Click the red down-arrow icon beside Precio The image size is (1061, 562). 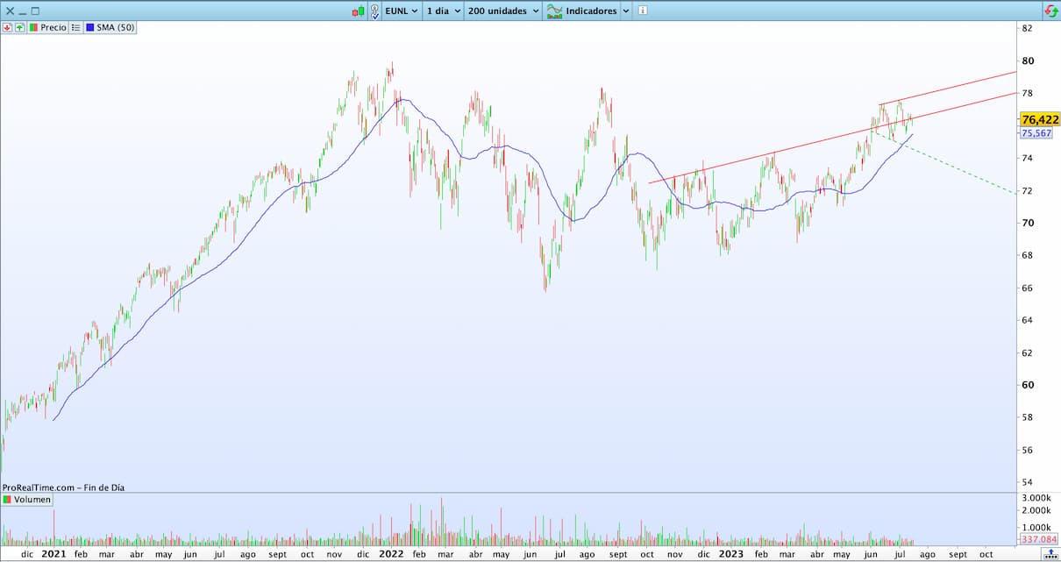point(7,27)
